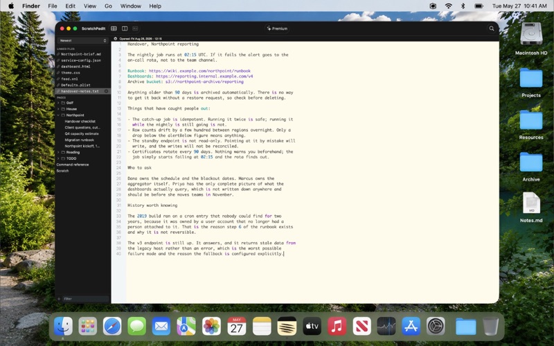Click the link icon beside Northpoint-brief.md
The image size is (554, 346).
click(58, 55)
